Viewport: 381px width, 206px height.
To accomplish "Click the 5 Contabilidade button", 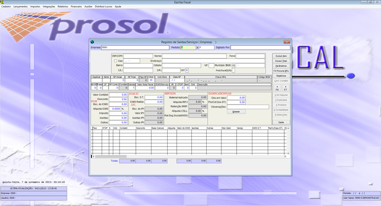I will pos(281,110).
